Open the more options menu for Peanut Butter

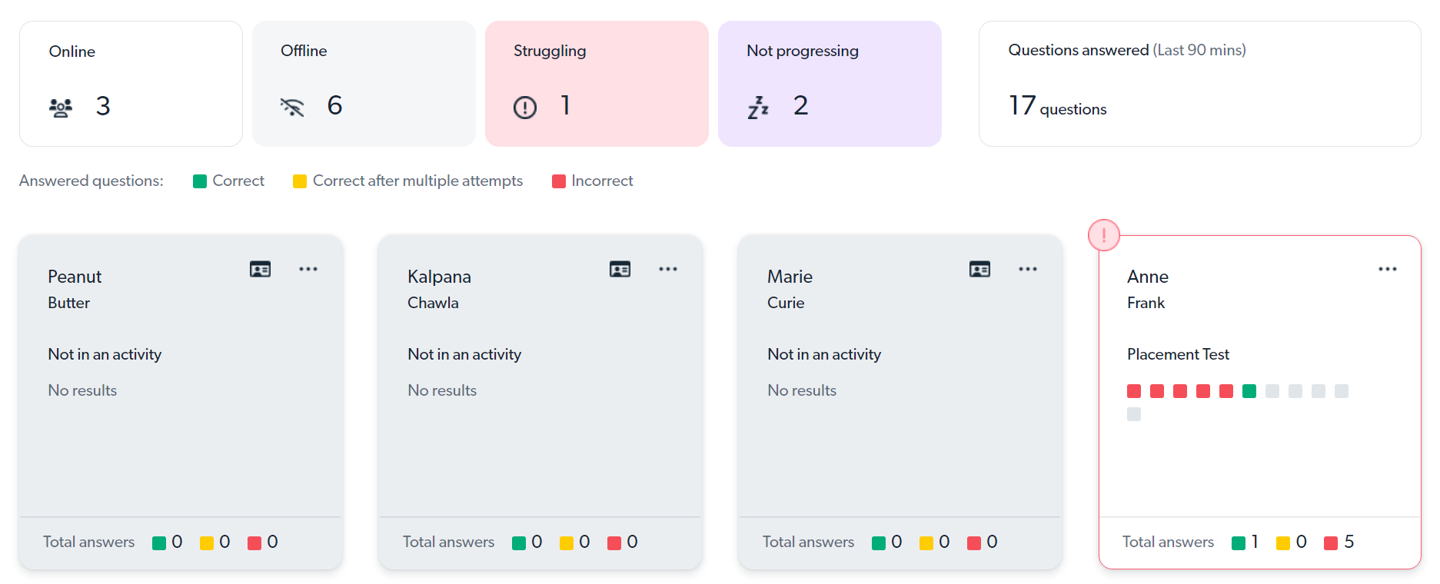click(308, 269)
